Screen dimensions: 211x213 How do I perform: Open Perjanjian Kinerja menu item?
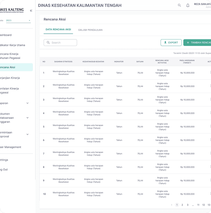10,78
